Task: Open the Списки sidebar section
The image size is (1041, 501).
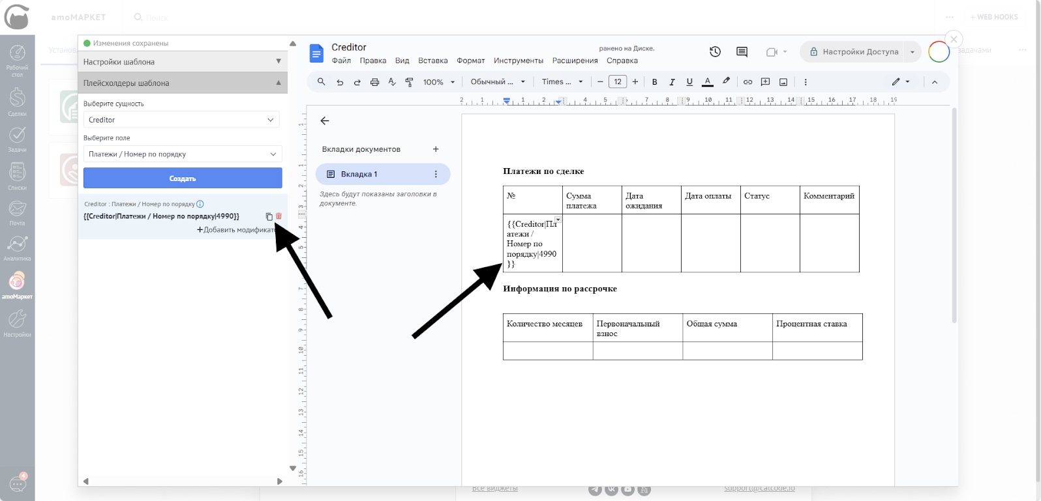Action: tap(17, 177)
